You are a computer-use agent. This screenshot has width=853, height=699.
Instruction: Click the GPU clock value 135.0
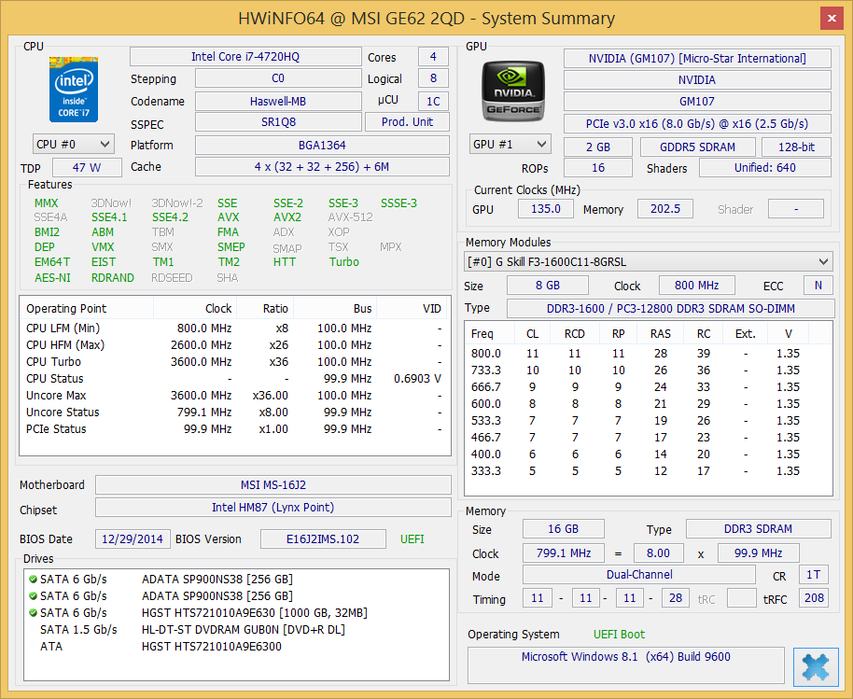(x=546, y=209)
